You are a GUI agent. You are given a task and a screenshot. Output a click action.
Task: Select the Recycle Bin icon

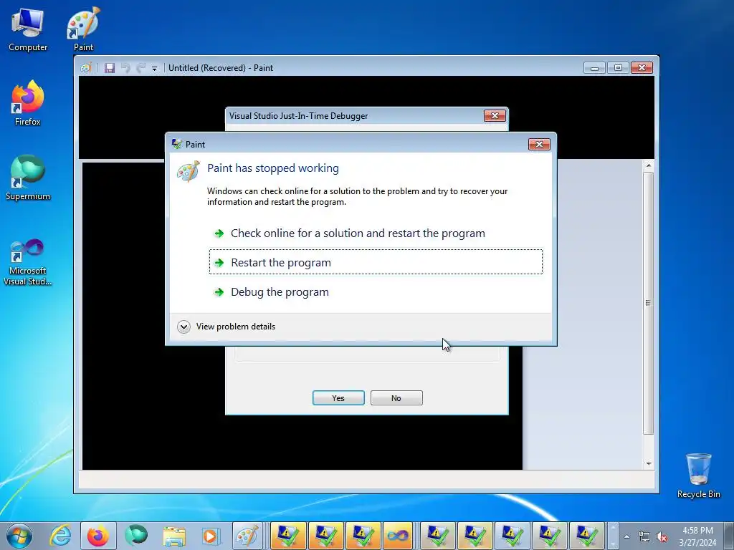click(x=698, y=476)
